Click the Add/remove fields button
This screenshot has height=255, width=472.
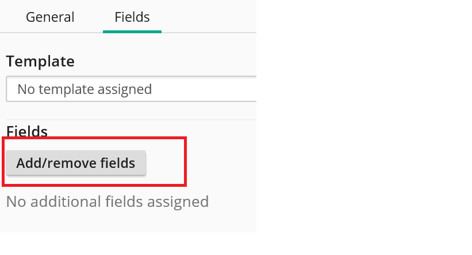tap(76, 163)
